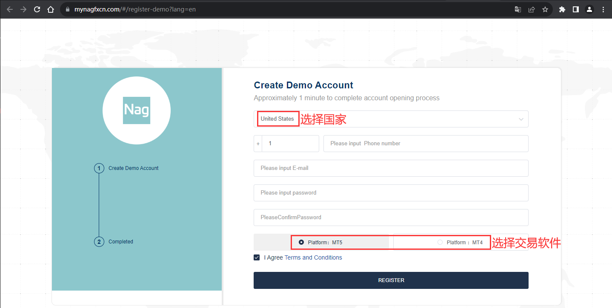Image resolution: width=612 pixels, height=308 pixels.
Task: Open the Chrome three-dot menu
Action: click(x=603, y=9)
